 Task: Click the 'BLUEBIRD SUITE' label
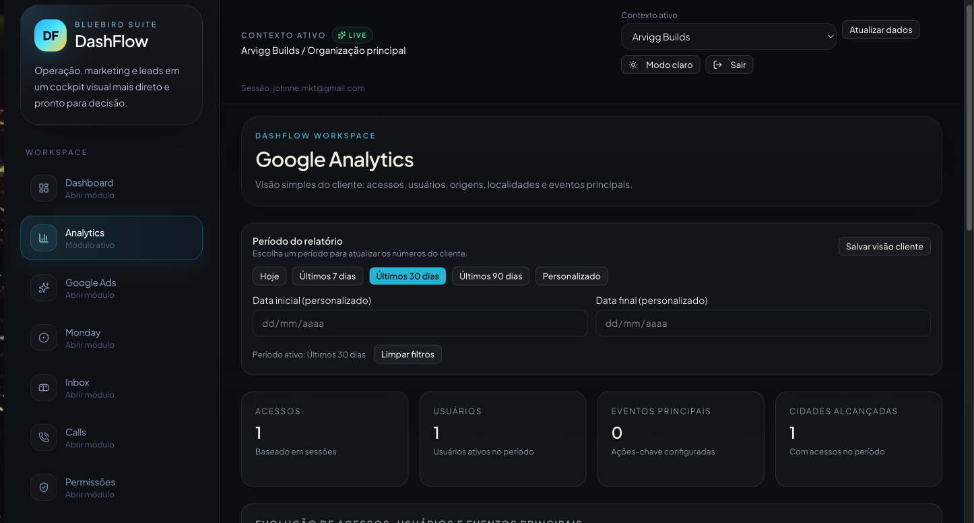coord(116,25)
